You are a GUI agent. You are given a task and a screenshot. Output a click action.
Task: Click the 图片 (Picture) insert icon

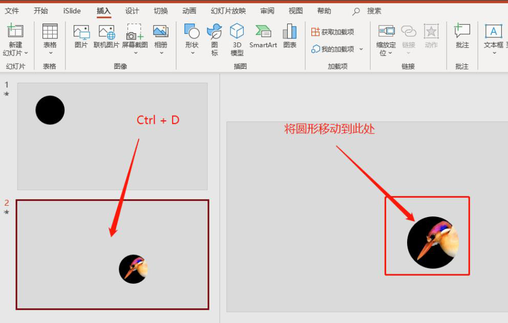[81, 33]
